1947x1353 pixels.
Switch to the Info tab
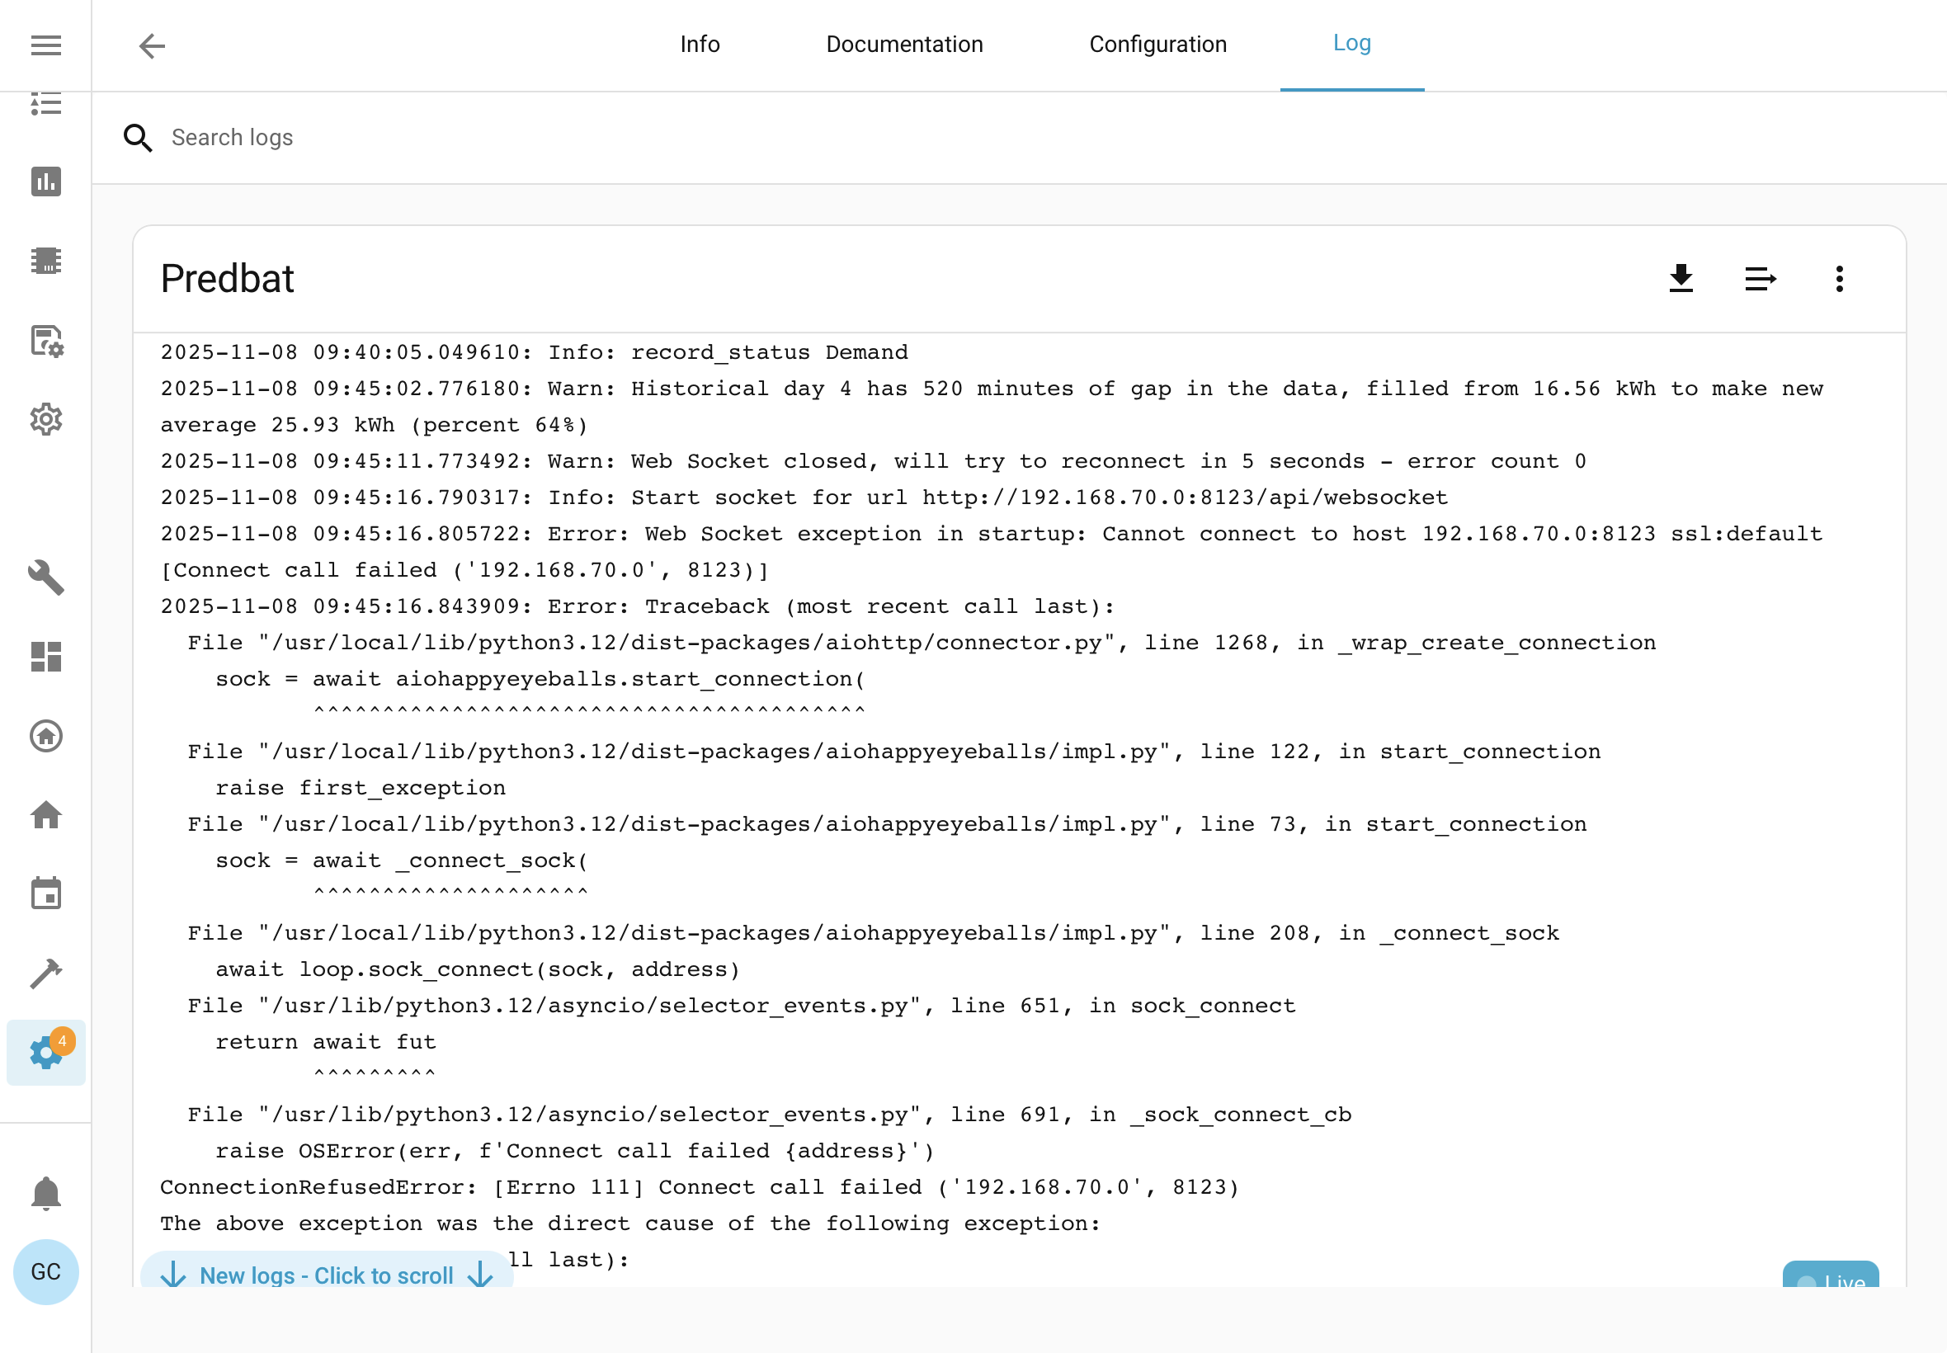pyautogui.click(x=700, y=44)
